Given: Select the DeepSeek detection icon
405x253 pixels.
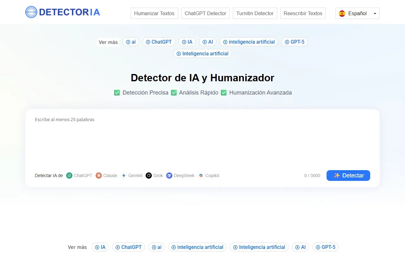Looking at the screenshot, I should click(x=169, y=176).
